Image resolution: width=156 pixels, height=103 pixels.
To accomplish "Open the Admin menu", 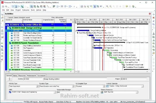I will click(x=39, y=10).
